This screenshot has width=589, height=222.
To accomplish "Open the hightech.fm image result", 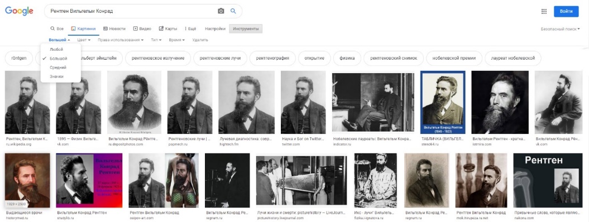I will [x=246, y=102].
